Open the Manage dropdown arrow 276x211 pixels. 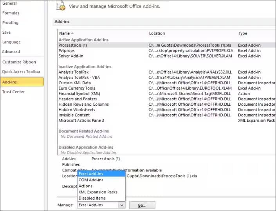pyautogui.click(x=121, y=205)
